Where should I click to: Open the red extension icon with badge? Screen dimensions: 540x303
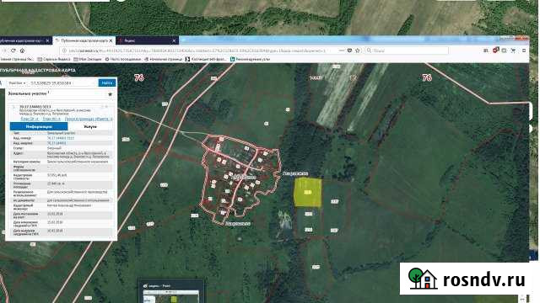coord(495,50)
